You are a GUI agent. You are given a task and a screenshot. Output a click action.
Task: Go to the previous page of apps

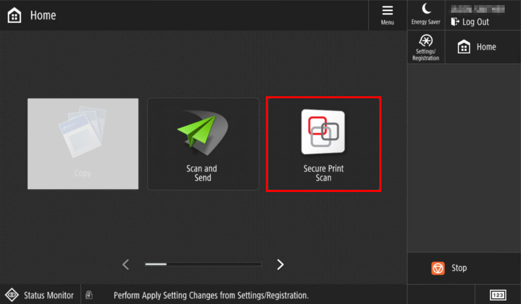[126, 264]
